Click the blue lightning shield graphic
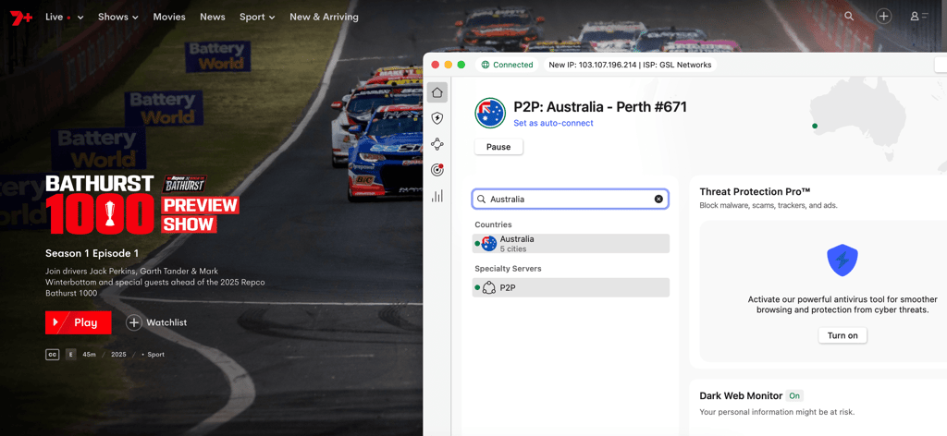947x436 pixels. click(842, 260)
